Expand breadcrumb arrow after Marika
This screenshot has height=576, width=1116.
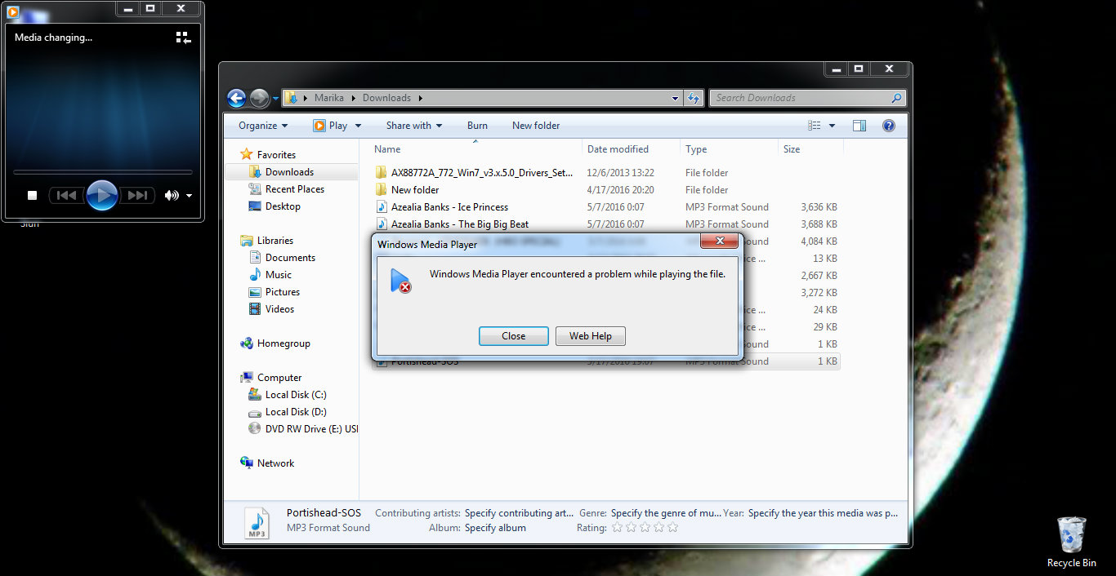coord(354,98)
